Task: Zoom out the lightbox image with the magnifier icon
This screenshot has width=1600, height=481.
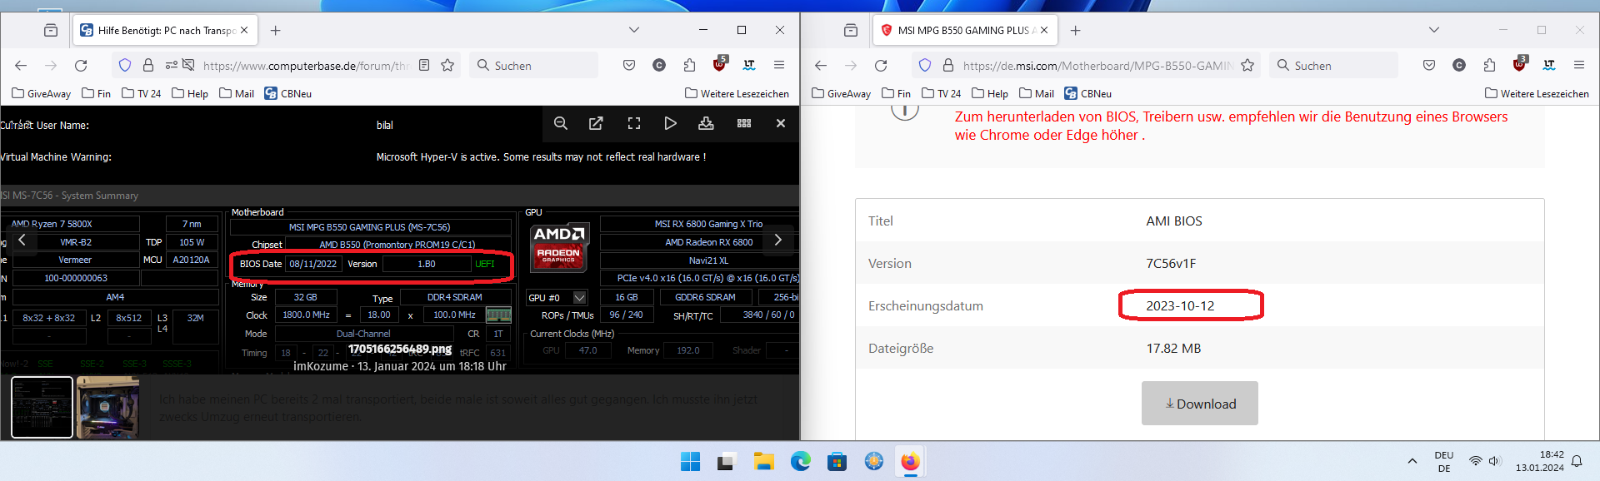Action: (x=561, y=123)
